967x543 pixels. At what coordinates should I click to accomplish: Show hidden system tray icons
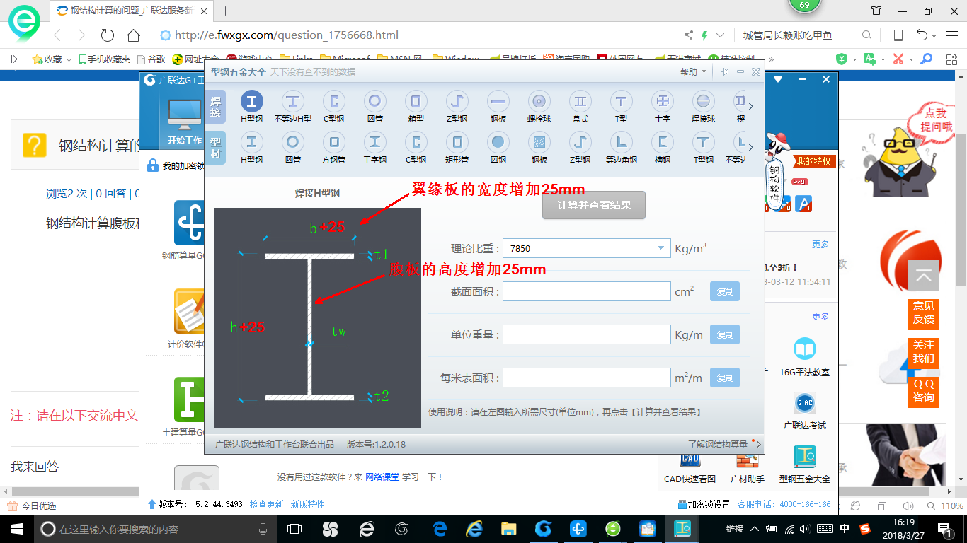point(755,529)
